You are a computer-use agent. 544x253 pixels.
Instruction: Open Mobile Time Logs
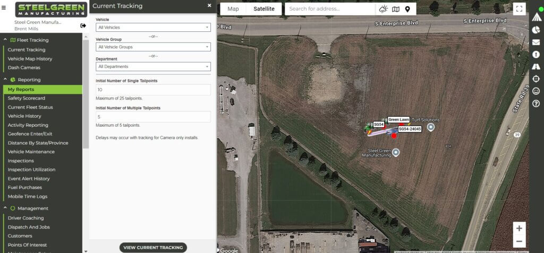point(28,196)
